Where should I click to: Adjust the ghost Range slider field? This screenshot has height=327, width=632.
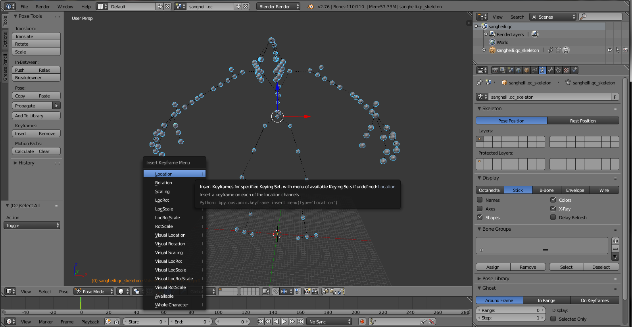[511, 310]
